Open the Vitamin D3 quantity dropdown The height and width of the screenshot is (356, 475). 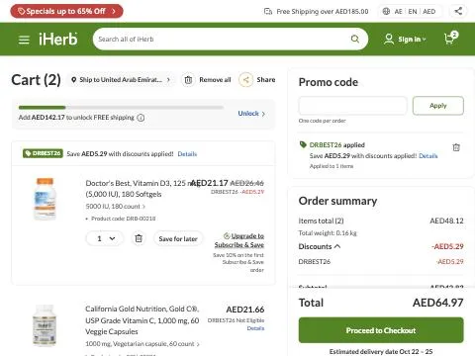point(105,238)
